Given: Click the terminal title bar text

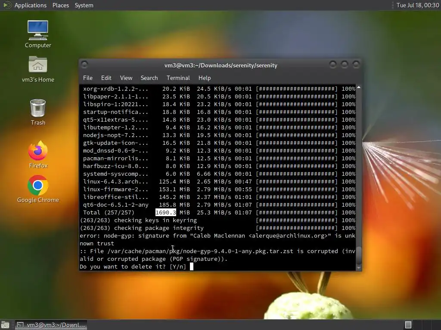Looking at the screenshot, I should point(221,65).
